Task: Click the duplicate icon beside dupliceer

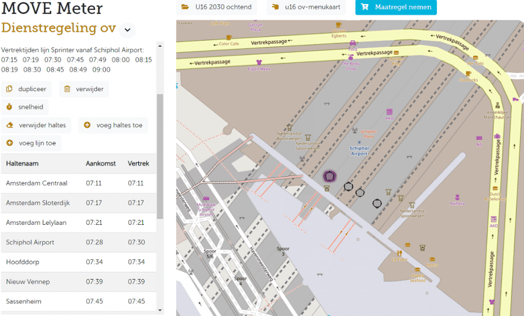Action: (x=9, y=89)
